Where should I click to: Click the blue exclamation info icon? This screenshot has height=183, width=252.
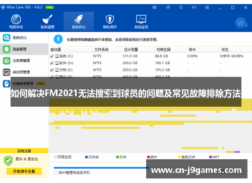[58, 39]
